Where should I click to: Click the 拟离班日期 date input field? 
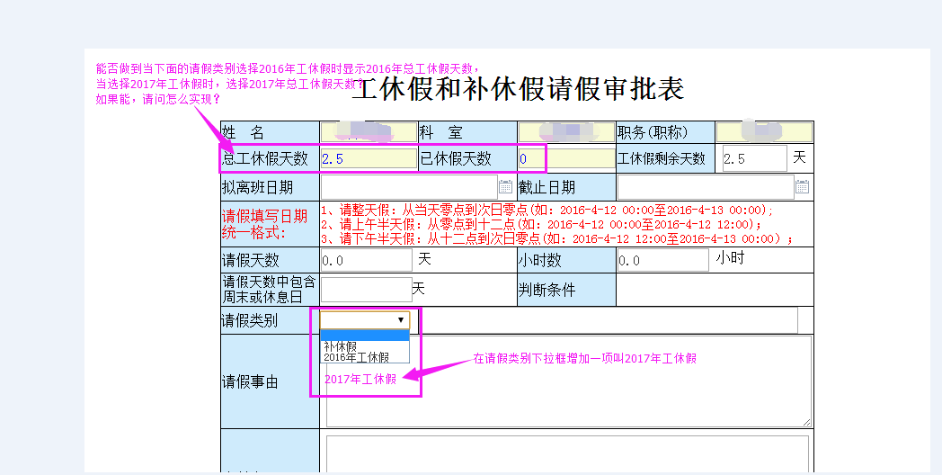[409, 187]
